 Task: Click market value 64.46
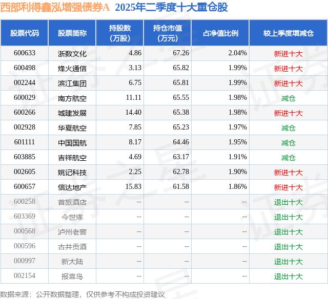coord(181,142)
